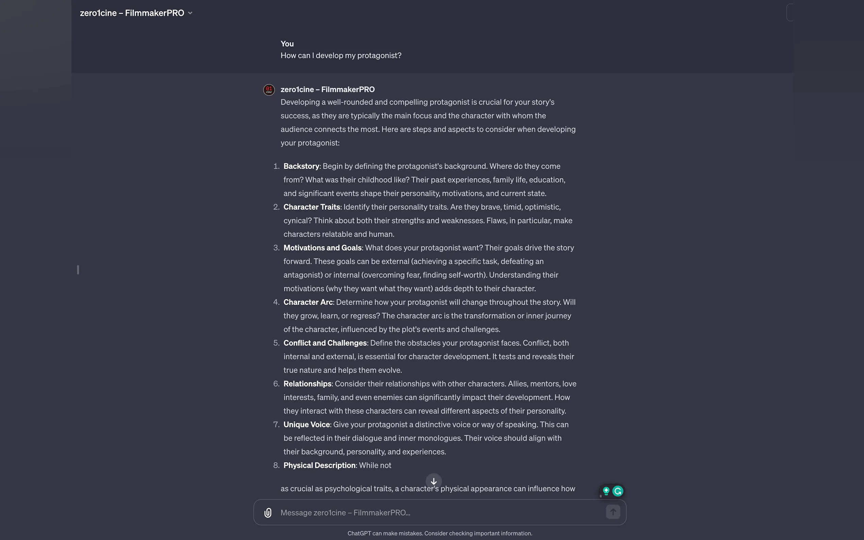Click the green Grammarly G icon
Image resolution: width=864 pixels, height=540 pixels.
(618, 491)
